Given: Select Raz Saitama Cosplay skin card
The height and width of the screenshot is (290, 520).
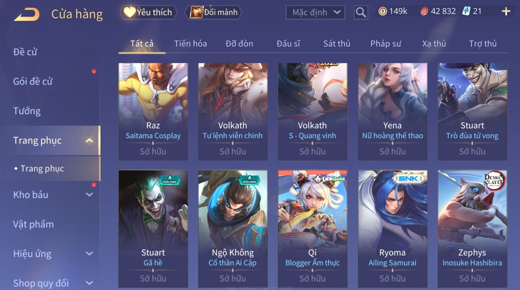Looking at the screenshot, I should [x=153, y=111].
